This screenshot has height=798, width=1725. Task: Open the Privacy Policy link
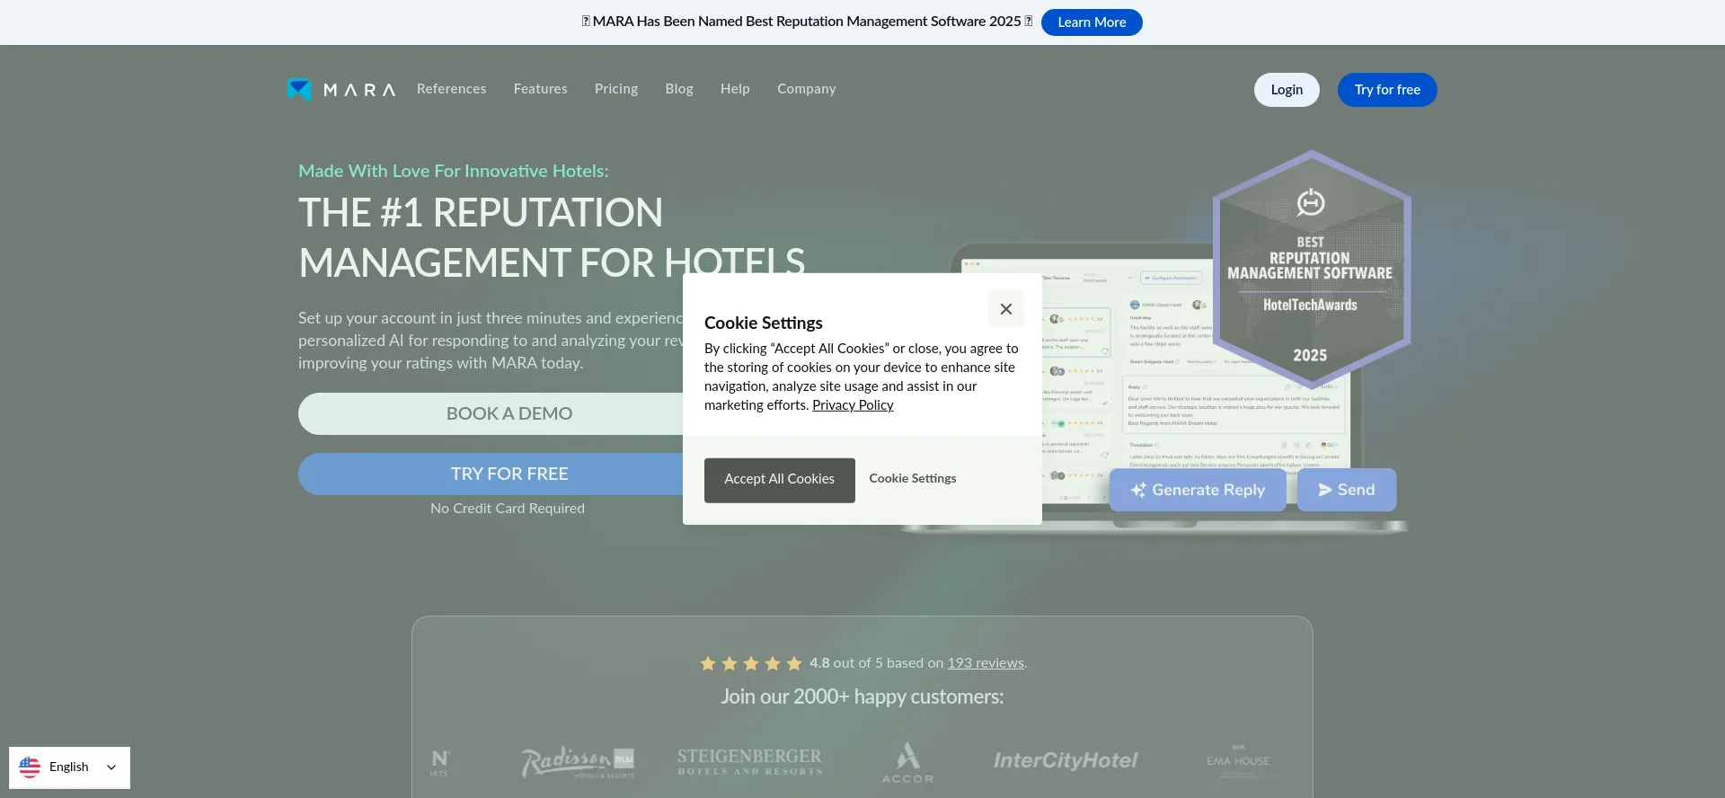[853, 405]
